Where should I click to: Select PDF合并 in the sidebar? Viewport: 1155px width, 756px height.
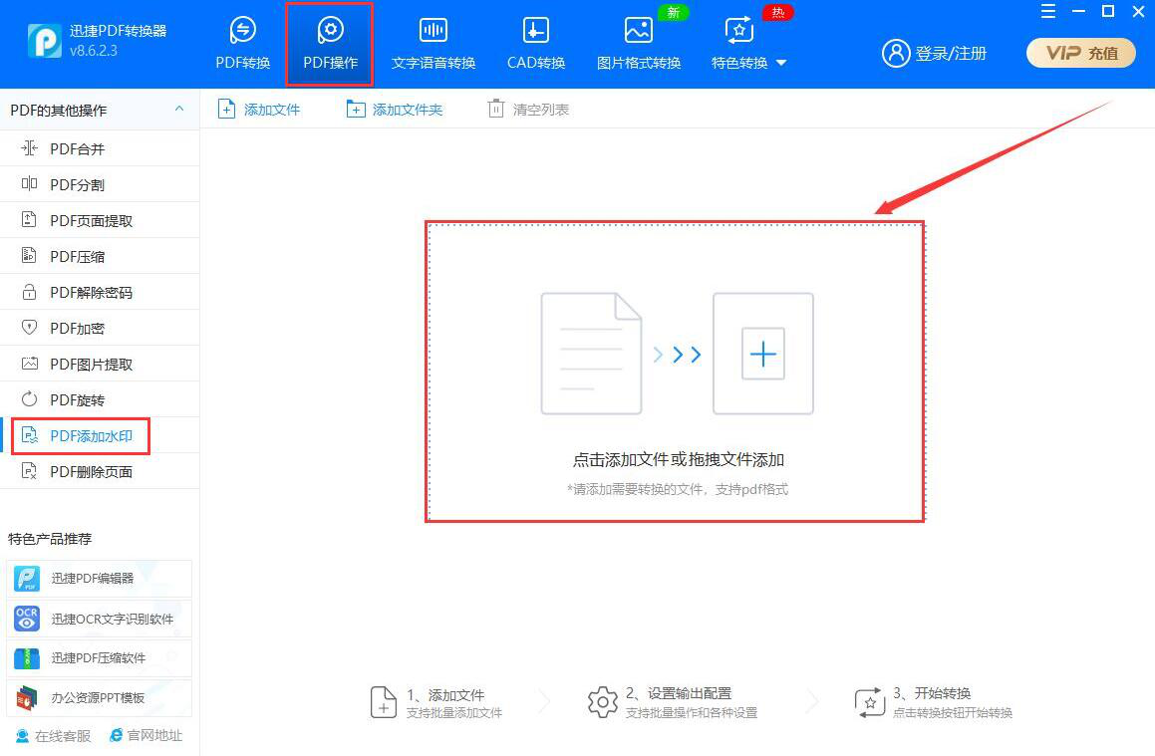pyautogui.click(x=100, y=148)
